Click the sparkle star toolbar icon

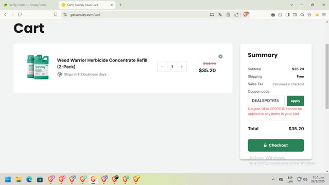coord(302,15)
